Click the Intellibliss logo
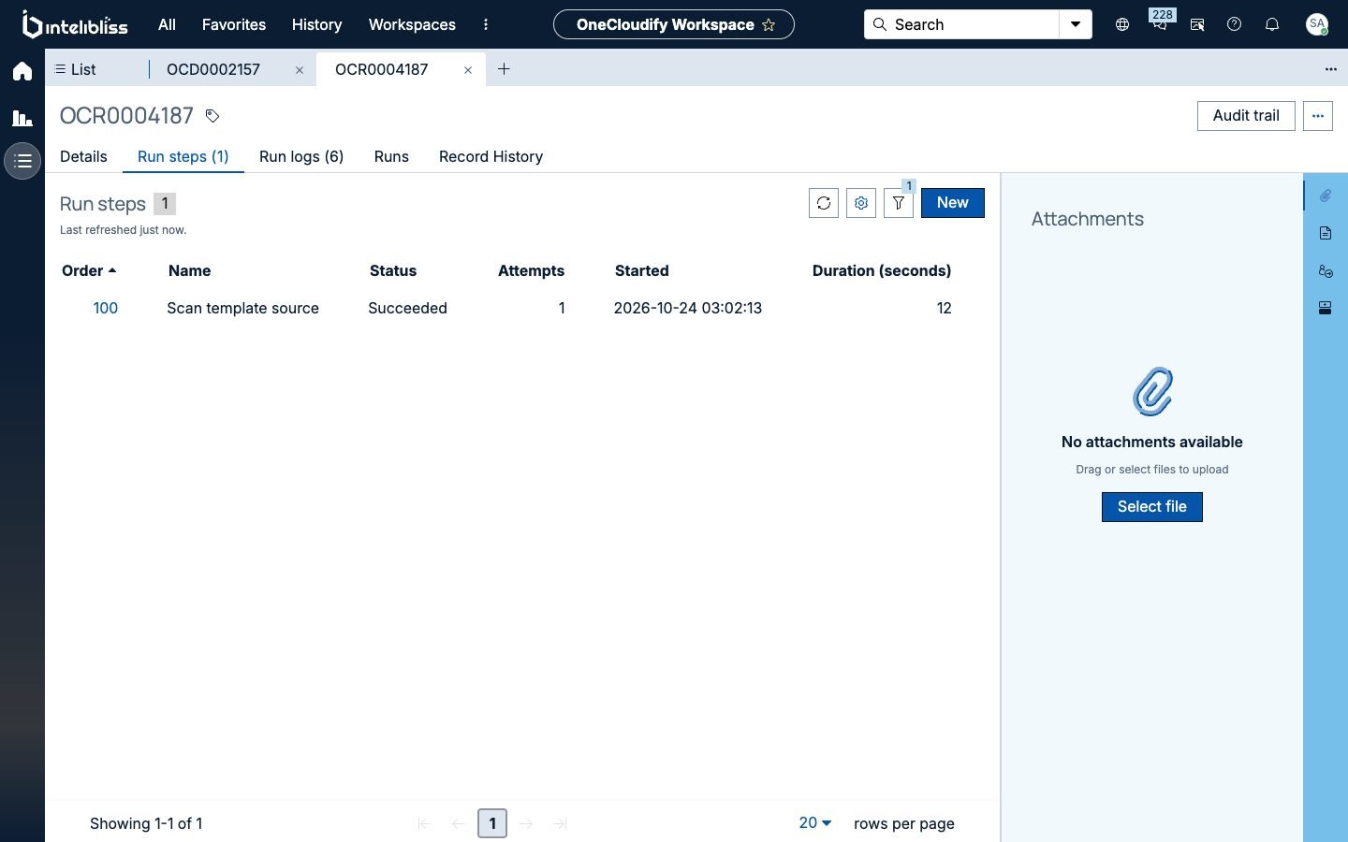 75,25
